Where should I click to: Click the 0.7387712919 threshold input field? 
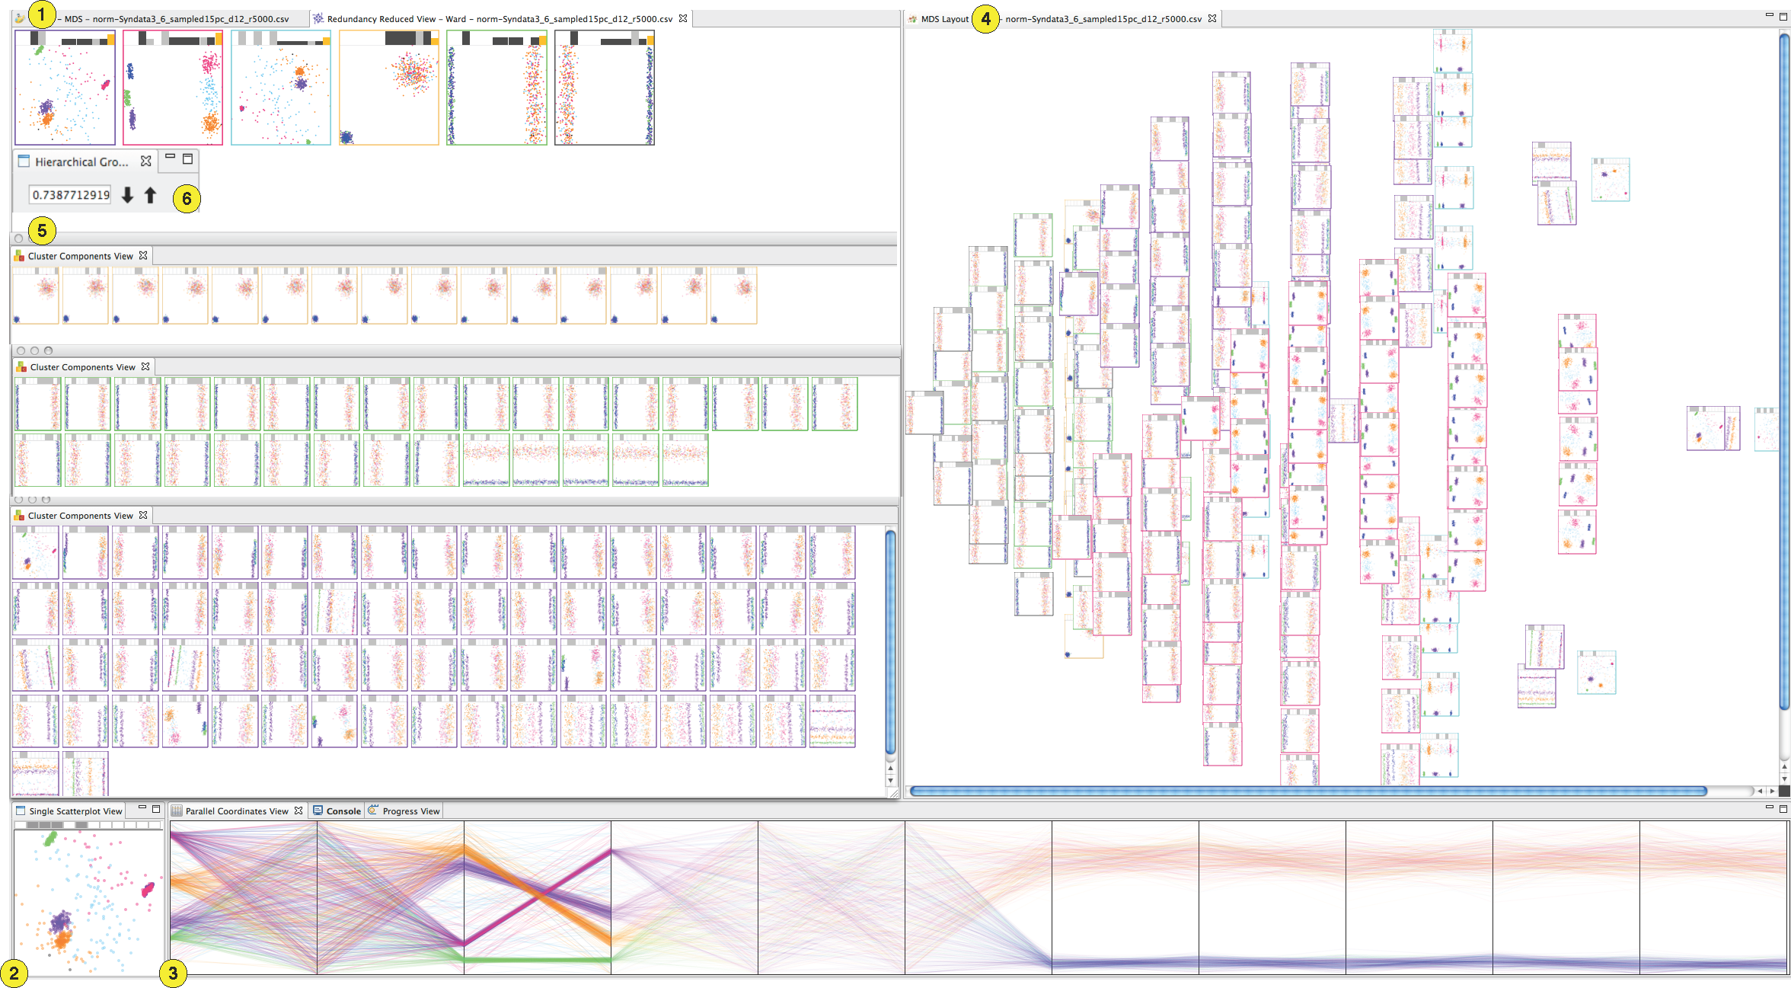(x=71, y=195)
